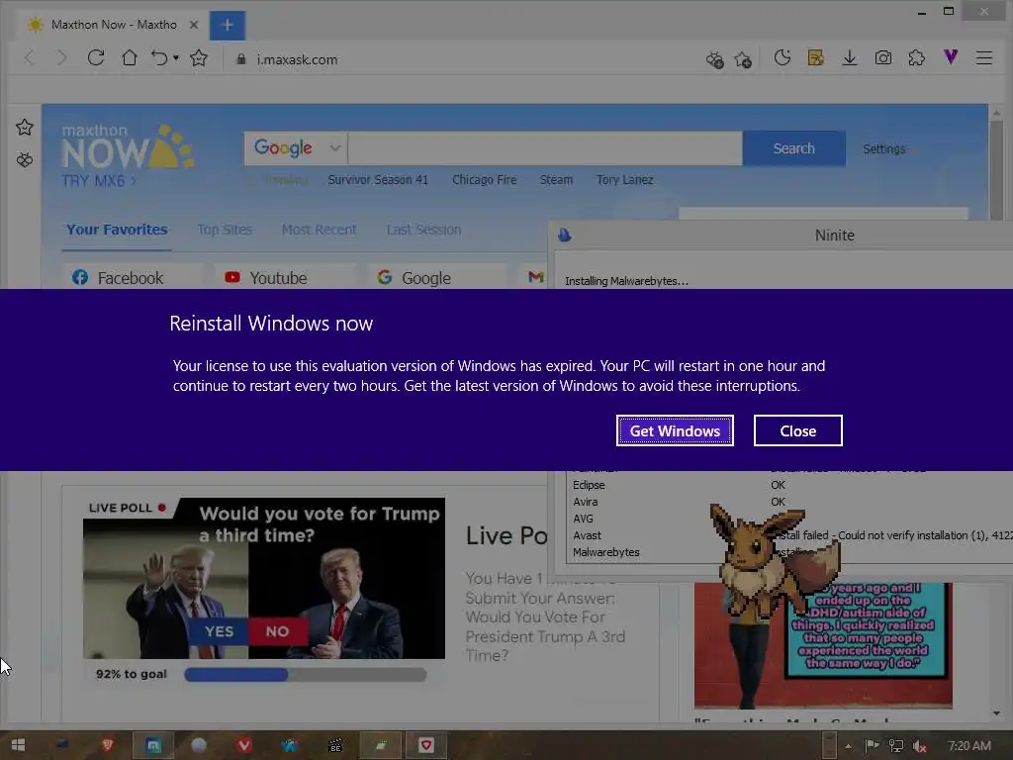Screen dimensions: 1013x760
Task: Open Vivaldi from the taskbar
Action: click(243, 745)
